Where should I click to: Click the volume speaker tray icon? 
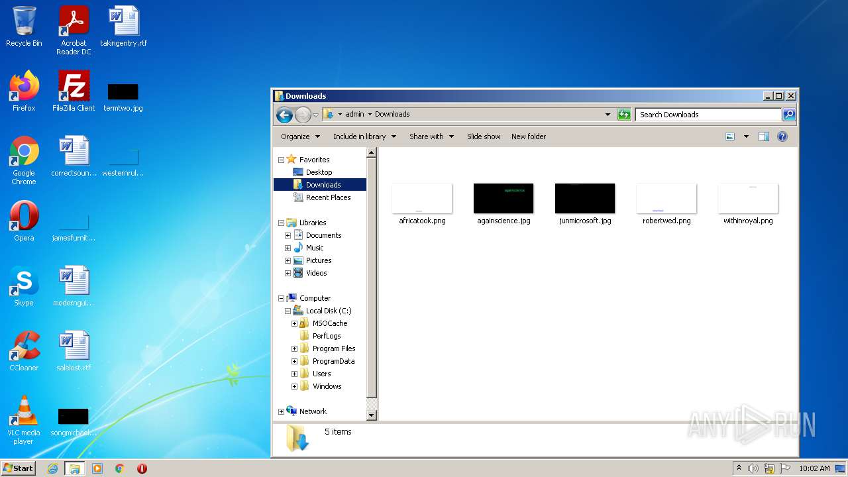click(x=753, y=468)
